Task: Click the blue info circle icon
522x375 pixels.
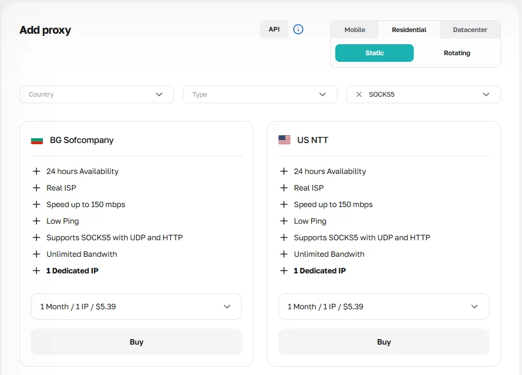Action: pos(298,29)
